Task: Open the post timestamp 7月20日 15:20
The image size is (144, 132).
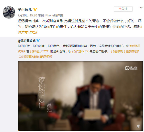Action: point(27,15)
